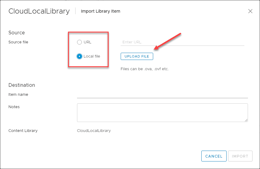This screenshot has width=260, height=169.
Task: Click the Content Library value CloudLocalLibrary
Action: tap(94, 131)
